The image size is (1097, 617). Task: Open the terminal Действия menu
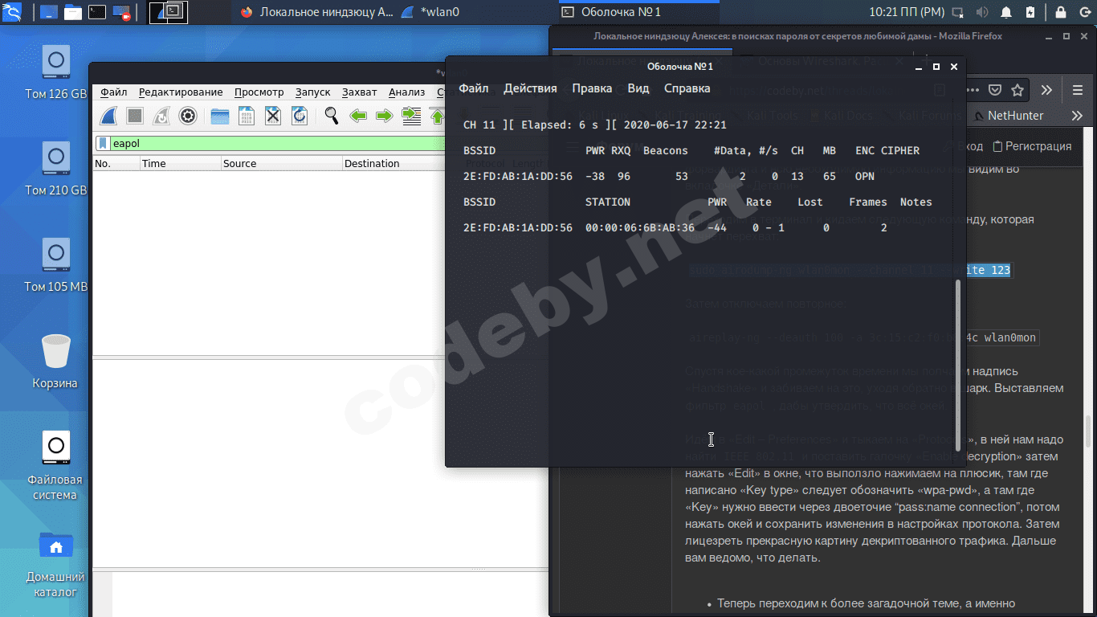(530, 88)
